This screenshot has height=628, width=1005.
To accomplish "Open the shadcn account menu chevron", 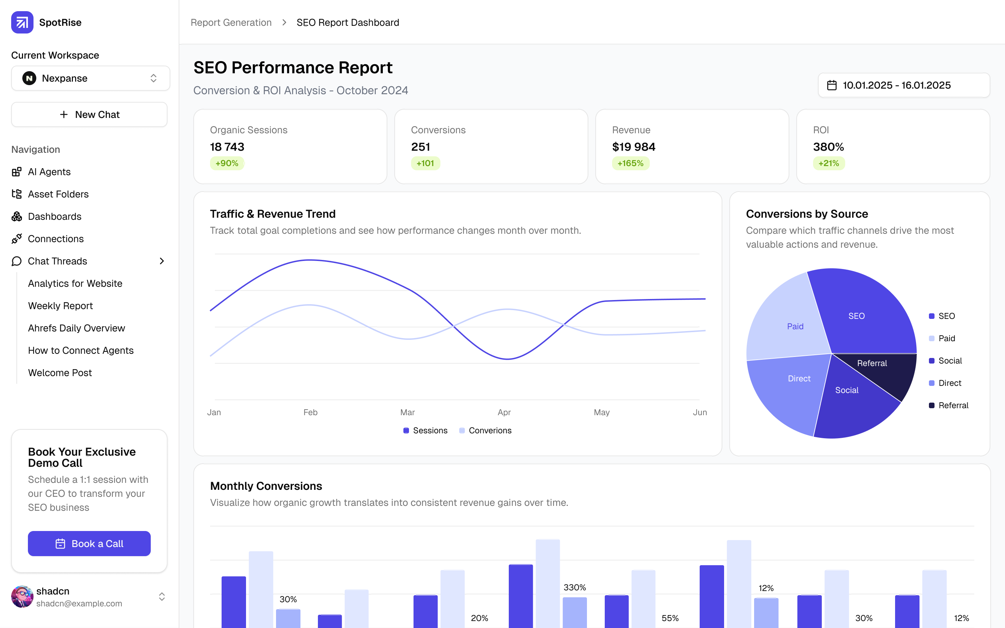I will pyautogui.click(x=162, y=597).
